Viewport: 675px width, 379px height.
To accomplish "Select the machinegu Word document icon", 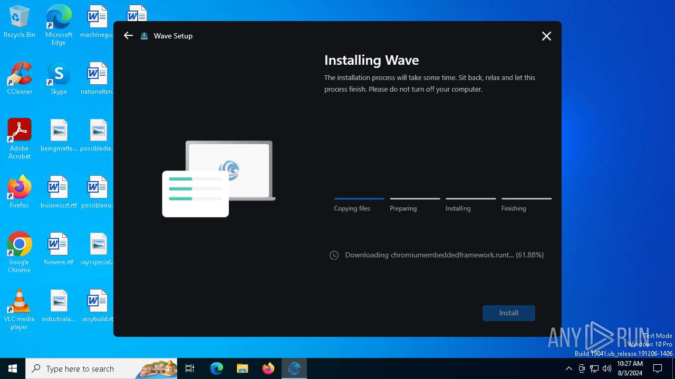I will (98, 22).
